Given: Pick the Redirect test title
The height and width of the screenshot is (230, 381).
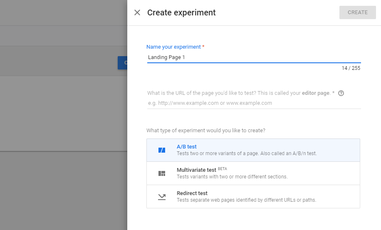Looking at the screenshot, I should point(192,193).
